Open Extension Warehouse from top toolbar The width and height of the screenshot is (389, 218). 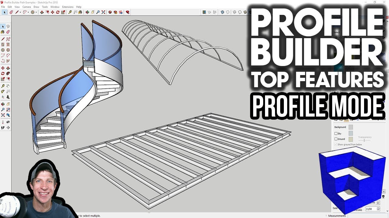coord(115,12)
